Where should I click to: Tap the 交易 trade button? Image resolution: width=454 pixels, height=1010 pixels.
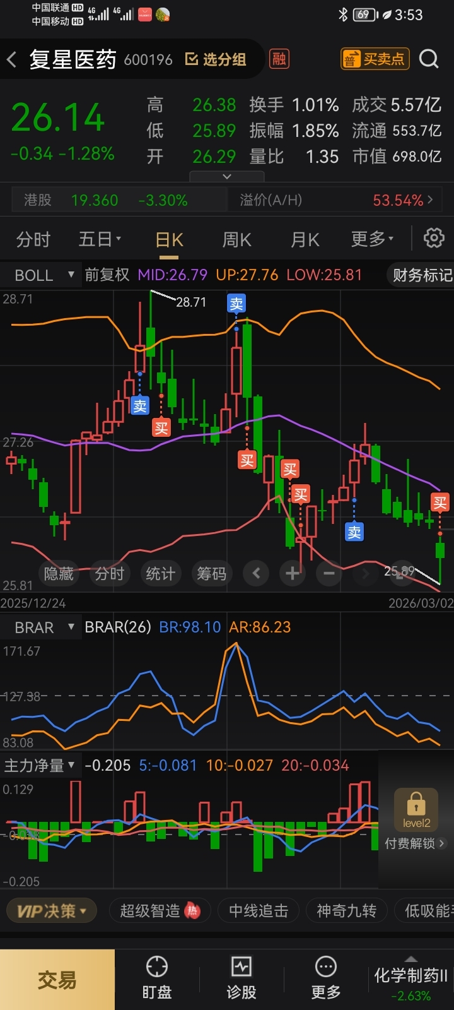[57, 980]
